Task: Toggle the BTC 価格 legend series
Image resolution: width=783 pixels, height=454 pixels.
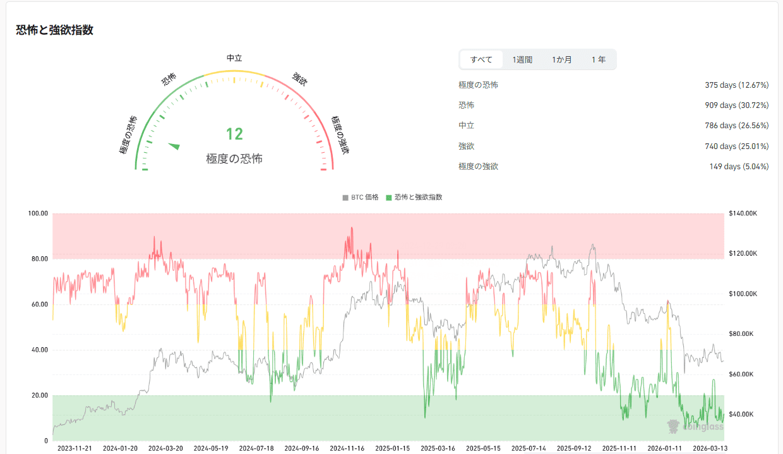Action: pyautogui.click(x=361, y=198)
